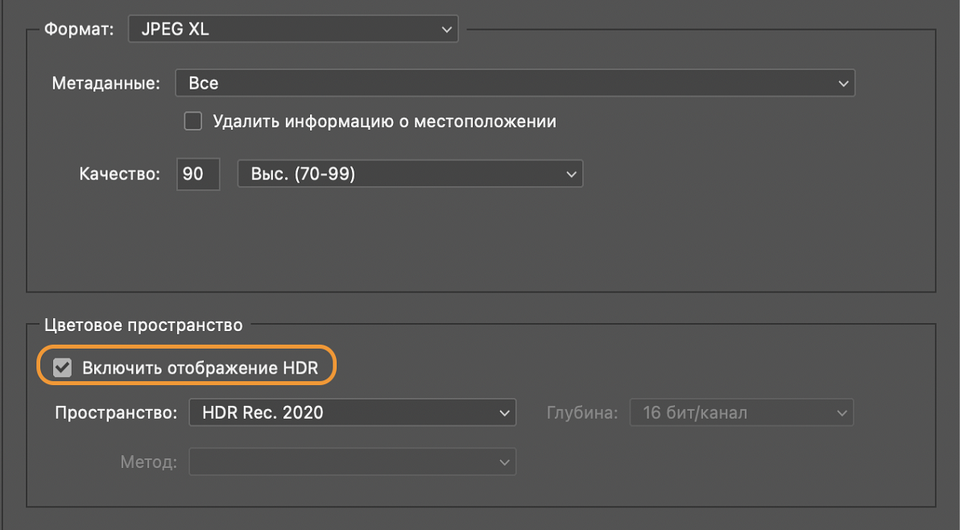Click the disabled Глубина dropdown showing 16 бит/канал
The width and height of the screenshot is (960, 530).
point(741,412)
